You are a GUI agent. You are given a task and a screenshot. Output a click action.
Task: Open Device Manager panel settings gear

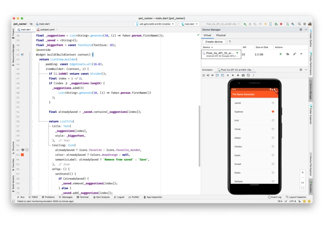click(301, 29)
